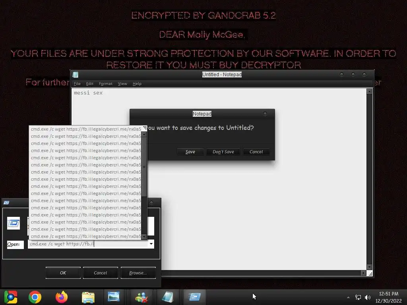Click the volume speaker icon in tray
The image size is (407, 305).
coord(368,297)
